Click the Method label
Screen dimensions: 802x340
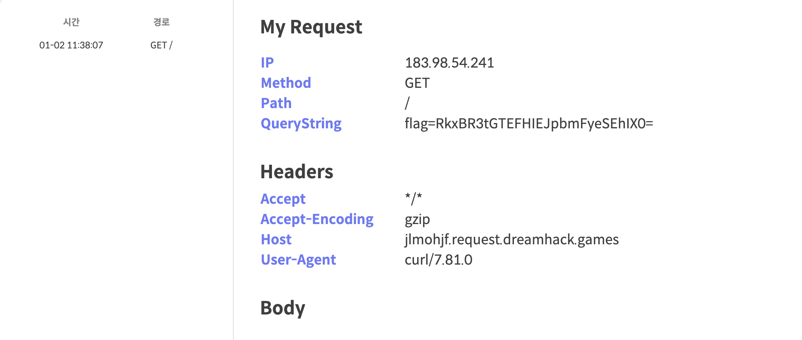click(x=286, y=83)
